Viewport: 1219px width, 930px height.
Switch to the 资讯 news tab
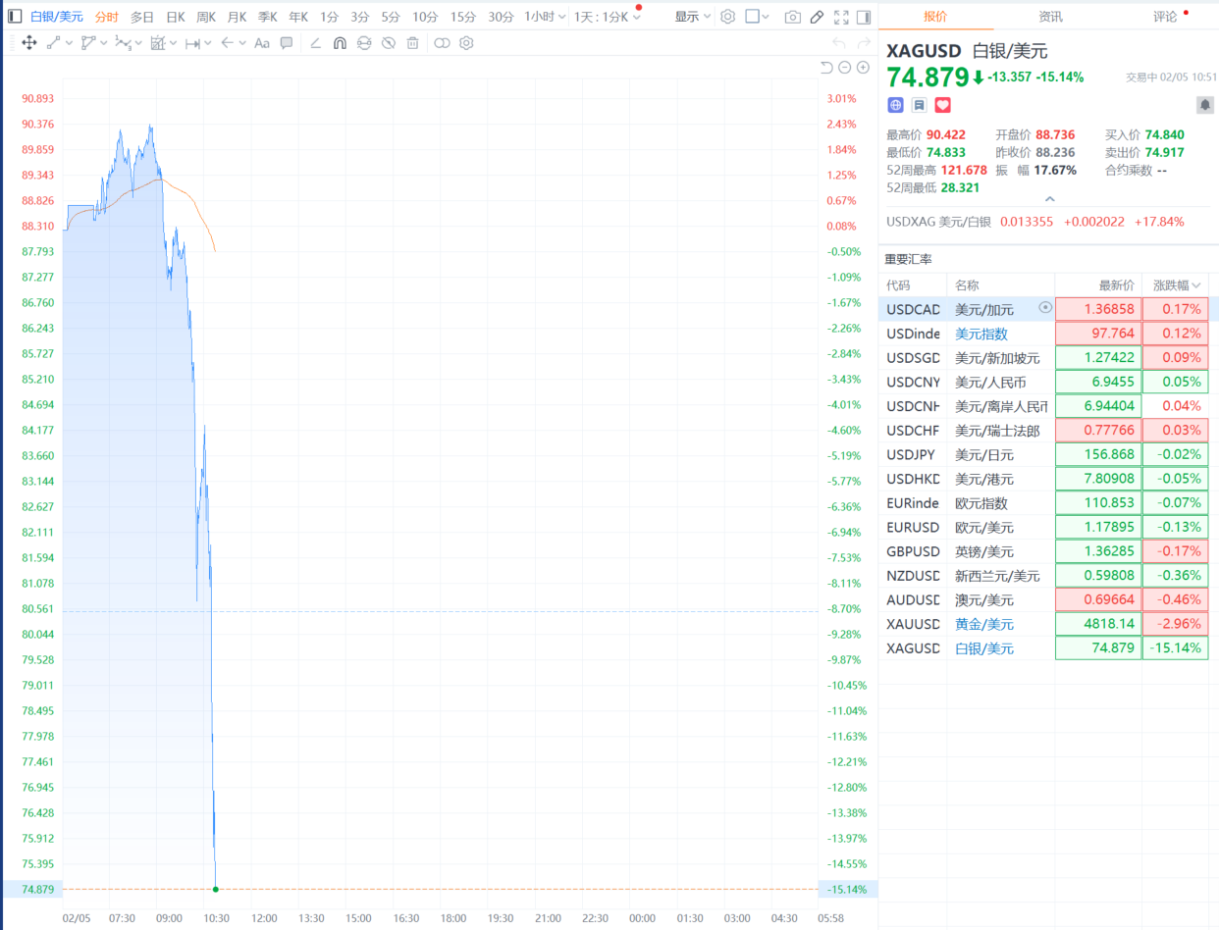tap(1050, 16)
